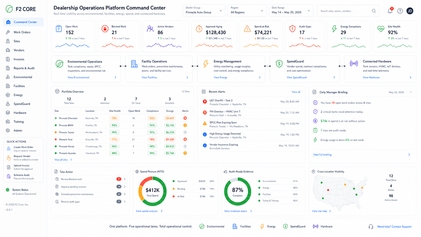Open the help question mark icon
Screen dimensions: 421x237
point(400,11)
